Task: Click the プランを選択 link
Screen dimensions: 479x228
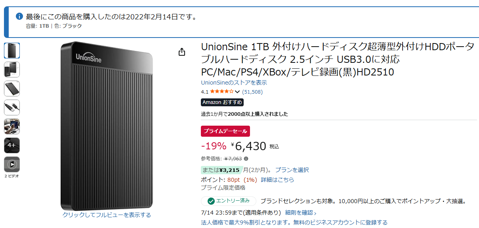Action: point(292,170)
